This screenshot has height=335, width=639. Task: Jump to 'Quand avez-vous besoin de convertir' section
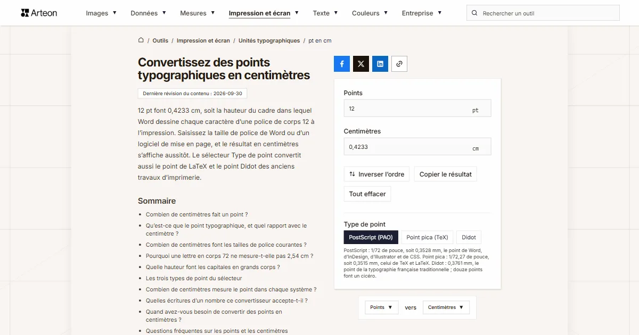tap(214, 316)
